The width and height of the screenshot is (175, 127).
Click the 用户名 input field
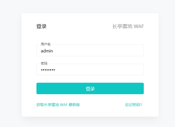point(90,51)
